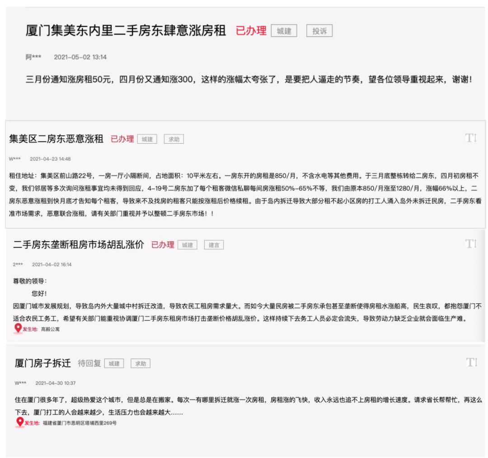Click 求助 tag on 厦门房子拆迁 post
488x458 pixels.
click(141, 363)
